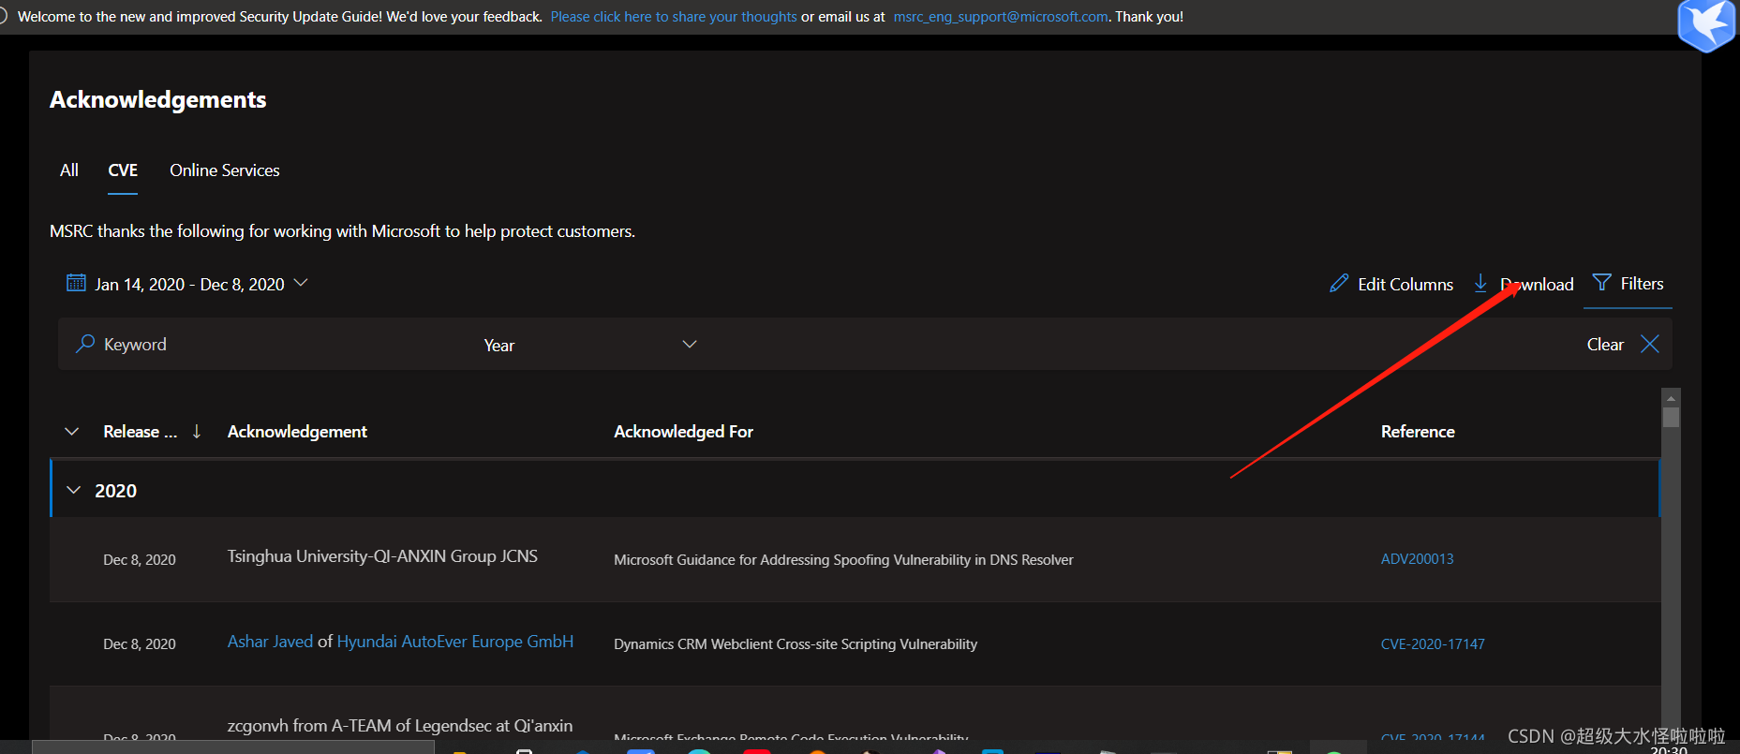Select the CVE tab
The width and height of the screenshot is (1740, 754).
[x=123, y=170]
